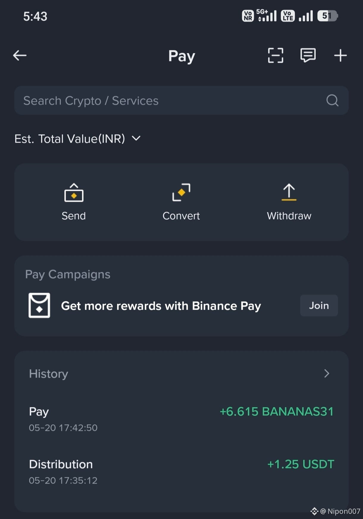Go back using the left arrow
The image size is (363, 519).
click(x=20, y=55)
